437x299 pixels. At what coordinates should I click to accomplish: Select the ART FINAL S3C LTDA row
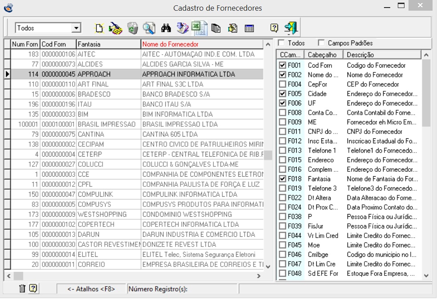point(134,84)
